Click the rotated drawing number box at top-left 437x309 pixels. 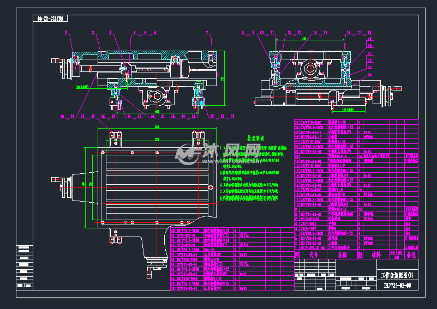(51, 19)
